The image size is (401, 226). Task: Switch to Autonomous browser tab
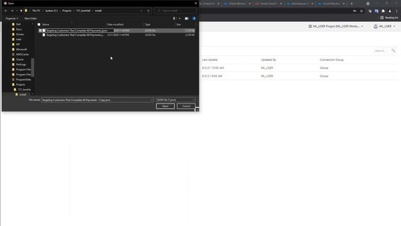299,4
